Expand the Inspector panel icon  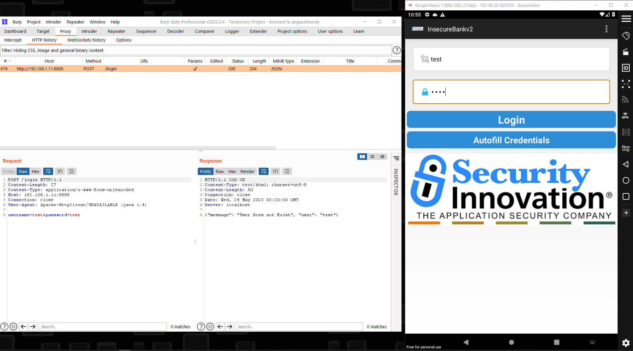[396, 158]
